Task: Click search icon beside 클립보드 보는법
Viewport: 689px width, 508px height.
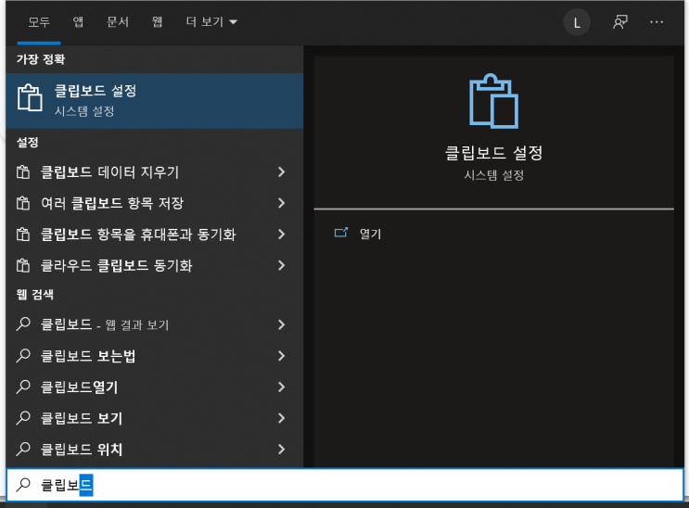Action: (x=23, y=356)
